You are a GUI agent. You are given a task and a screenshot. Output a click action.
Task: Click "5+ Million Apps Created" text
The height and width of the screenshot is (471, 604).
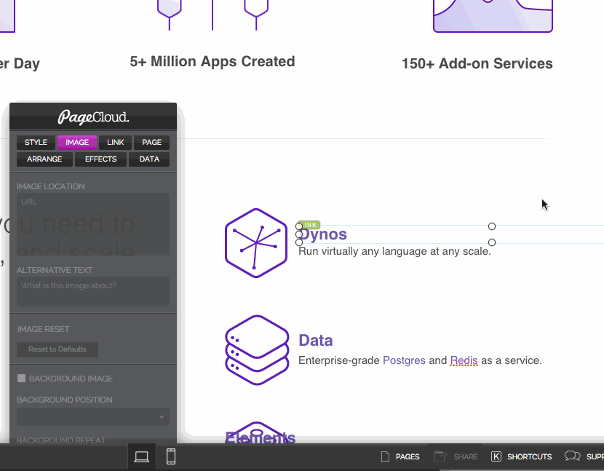point(212,62)
